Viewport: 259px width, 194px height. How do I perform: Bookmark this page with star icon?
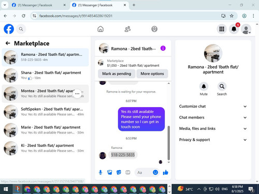click(x=232, y=16)
